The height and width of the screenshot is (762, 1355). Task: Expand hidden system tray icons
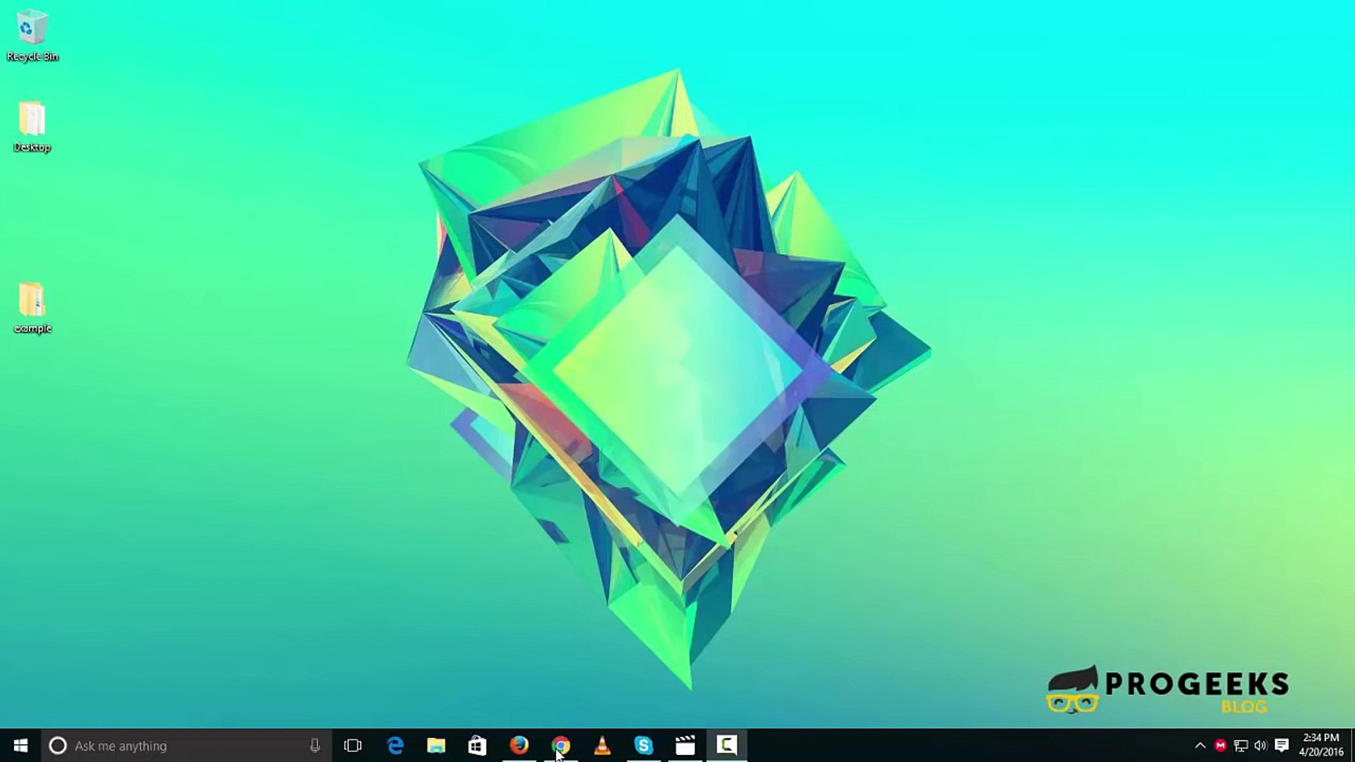click(1200, 746)
